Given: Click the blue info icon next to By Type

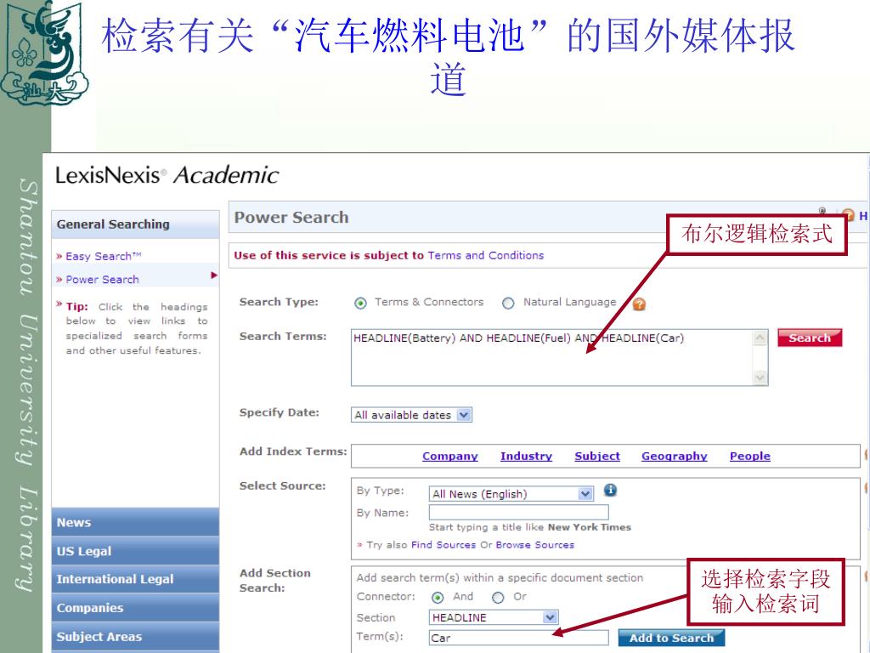Looking at the screenshot, I should pyautogui.click(x=610, y=490).
